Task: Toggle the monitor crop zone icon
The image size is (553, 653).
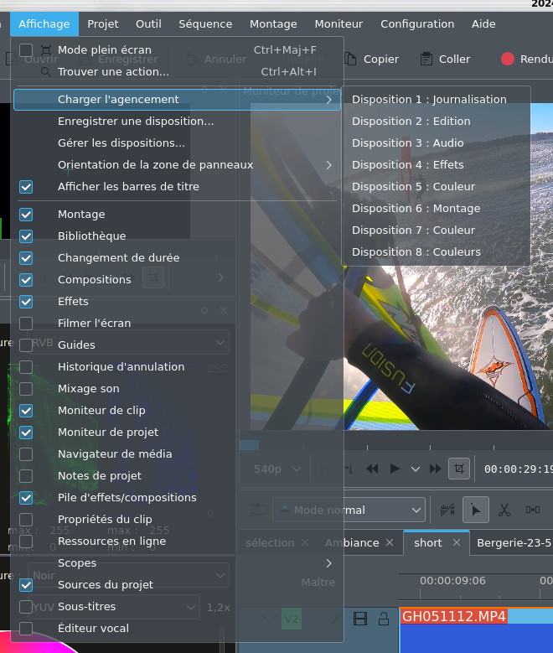Action: click(459, 469)
